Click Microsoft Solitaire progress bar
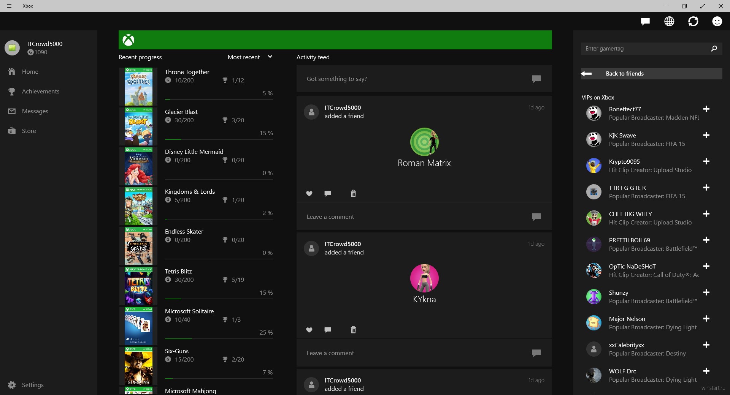The width and height of the screenshot is (730, 395). click(x=219, y=339)
